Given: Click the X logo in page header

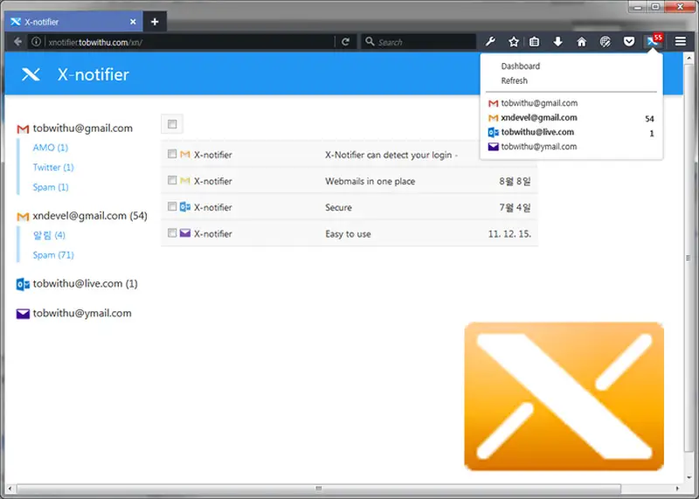Looking at the screenshot, I should tap(31, 74).
